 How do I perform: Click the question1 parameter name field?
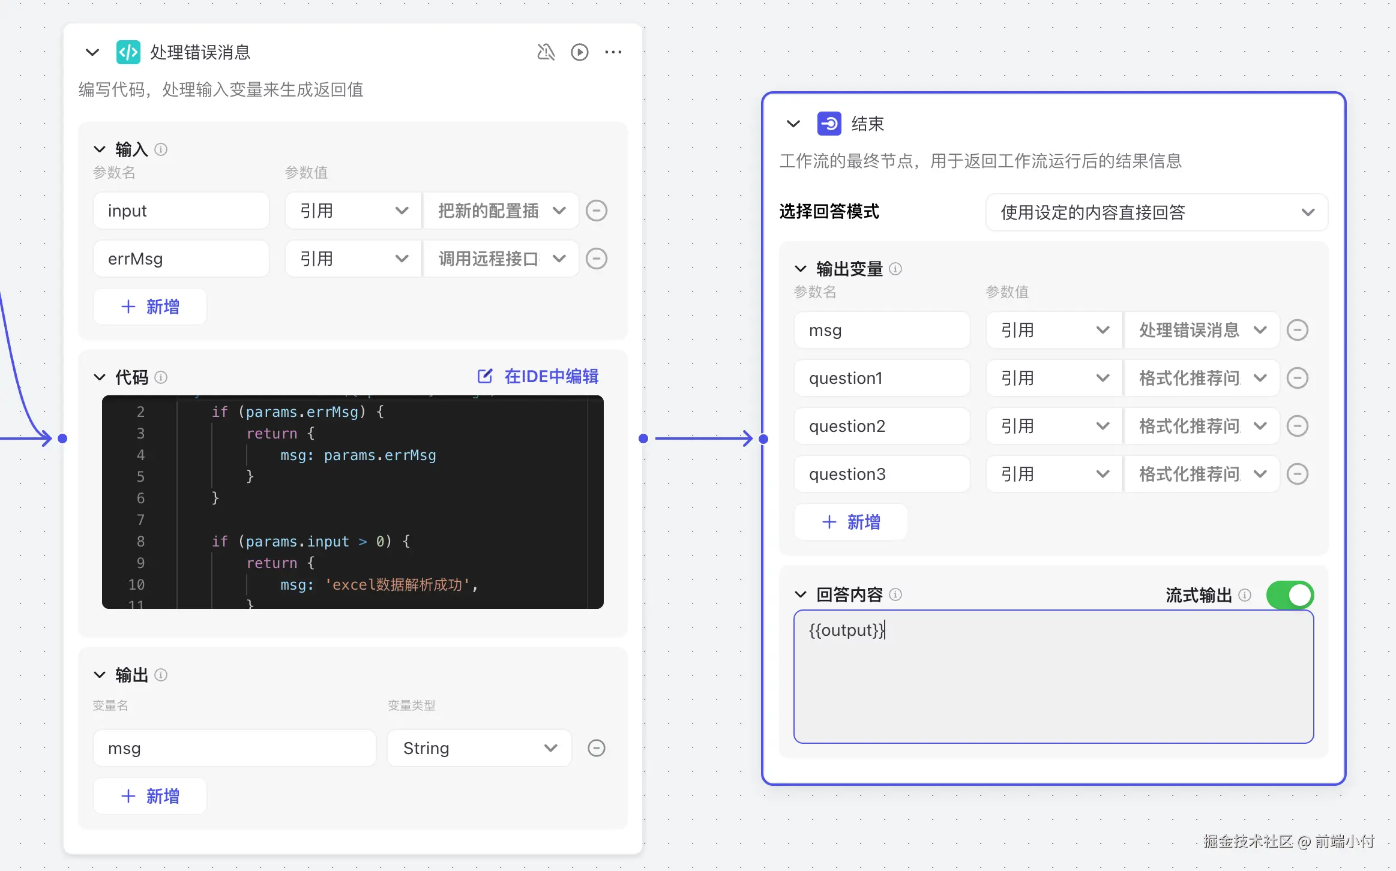(x=881, y=378)
